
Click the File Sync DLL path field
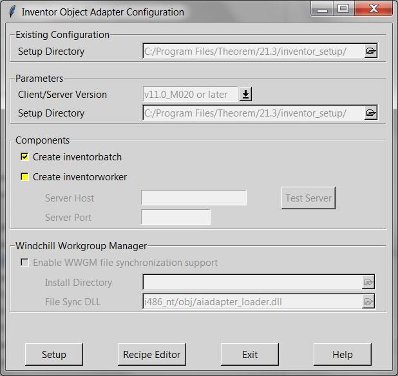[x=252, y=301]
